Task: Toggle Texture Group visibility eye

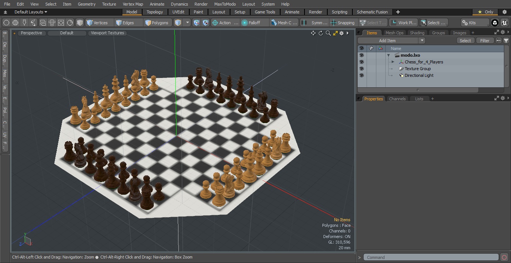Action: tap(361, 69)
